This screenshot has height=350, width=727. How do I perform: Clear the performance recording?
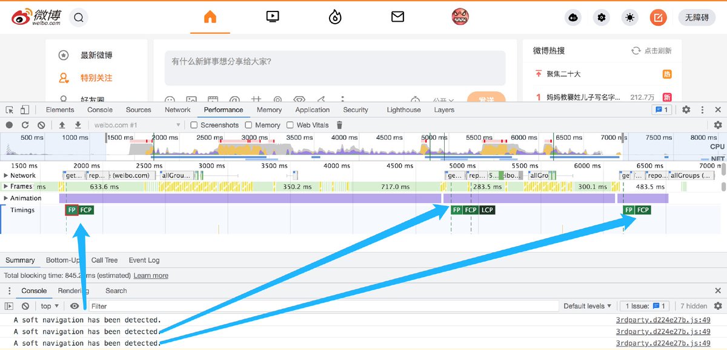pyautogui.click(x=41, y=125)
